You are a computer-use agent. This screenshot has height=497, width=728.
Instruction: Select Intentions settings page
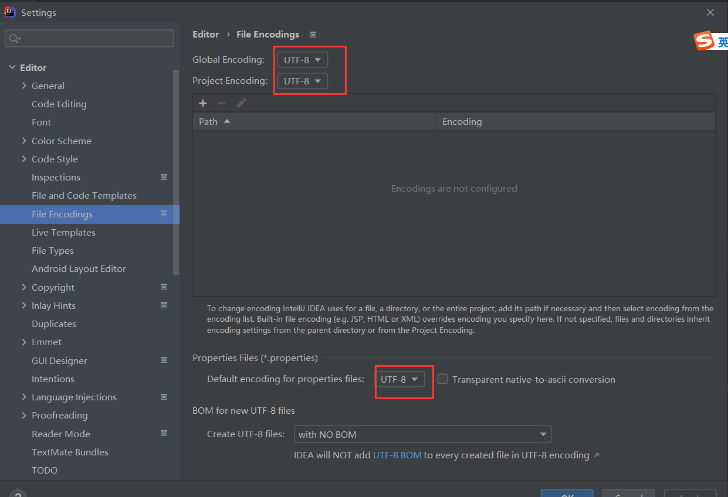tap(53, 379)
